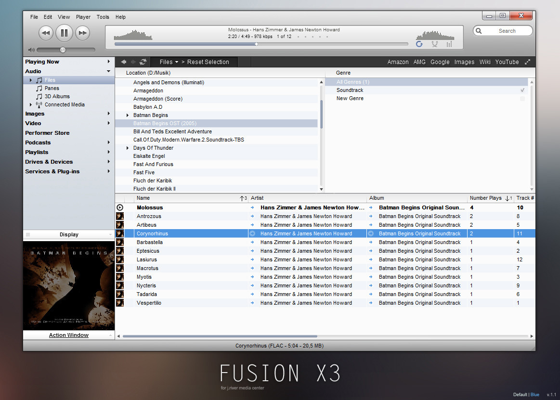Expand the view with the diagonal arrows icon
The width and height of the screenshot is (560, 400).
tap(528, 62)
